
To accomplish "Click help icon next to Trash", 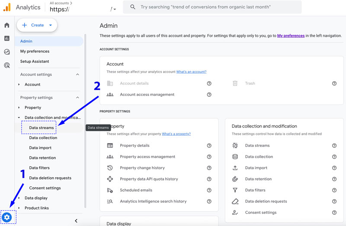I will (x=334, y=83).
